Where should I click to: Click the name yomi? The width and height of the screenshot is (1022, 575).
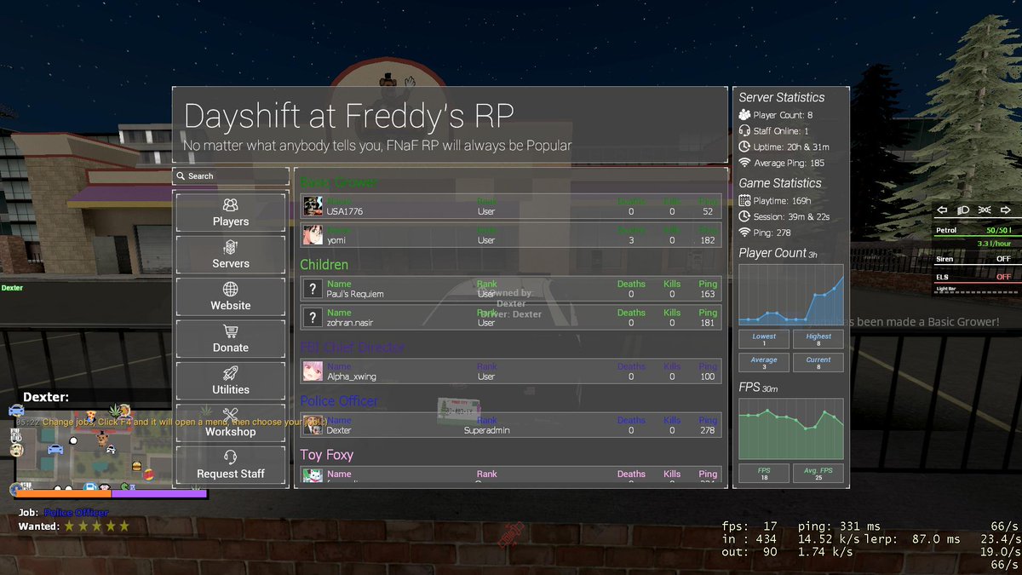point(336,240)
